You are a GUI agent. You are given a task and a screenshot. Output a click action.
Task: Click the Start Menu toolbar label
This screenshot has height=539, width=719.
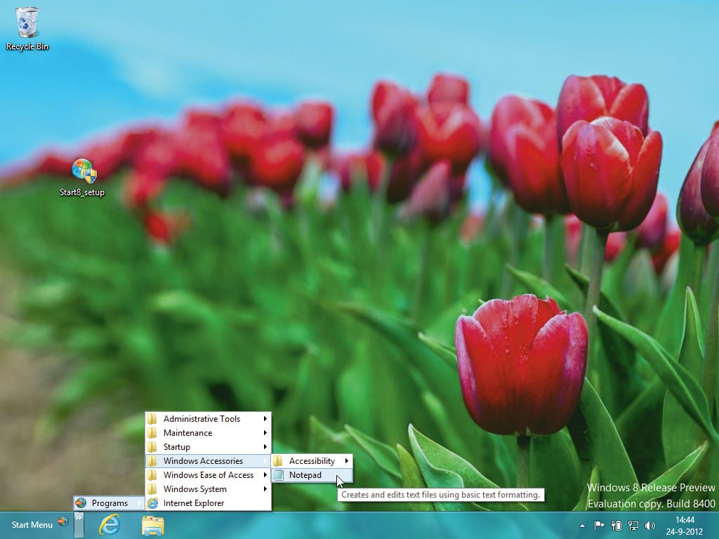(x=32, y=525)
